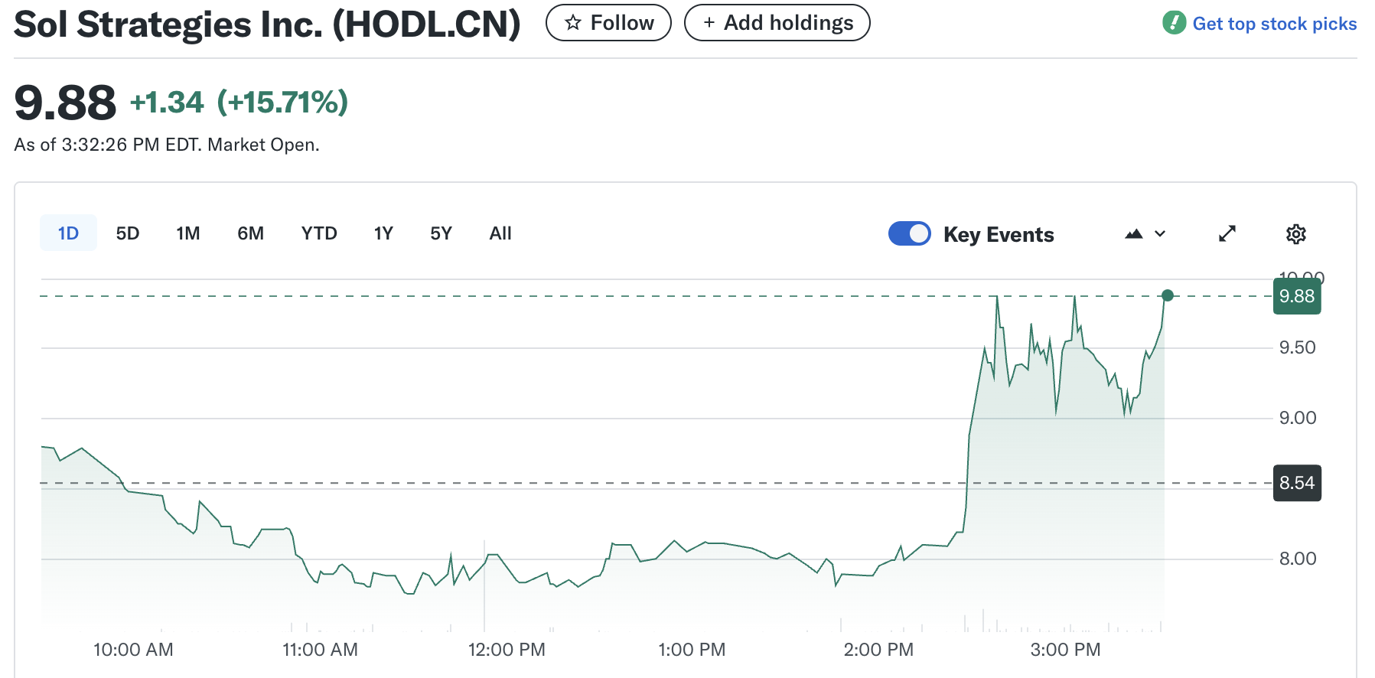Open the Get top stock picks link
Image resolution: width=1375 pixels, height=678 pixels.
coord(1272,22)
